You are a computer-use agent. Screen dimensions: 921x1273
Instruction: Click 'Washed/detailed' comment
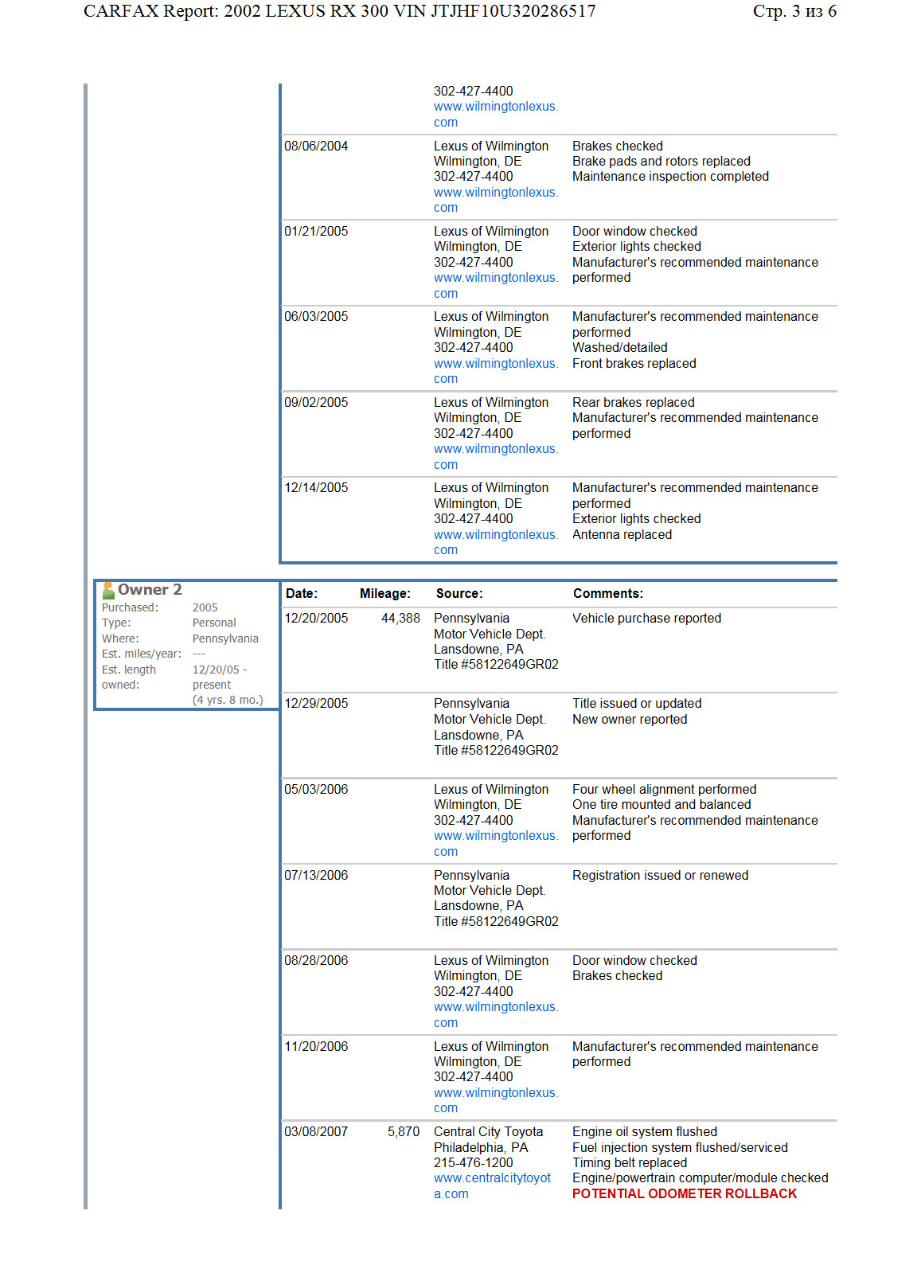619,348
